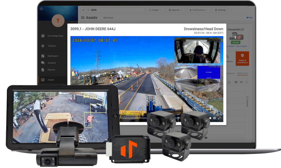Click the title 3099,1 - JOHN DEERE 644J
Screen dimensions: 281x168
(x=93, y=29)
